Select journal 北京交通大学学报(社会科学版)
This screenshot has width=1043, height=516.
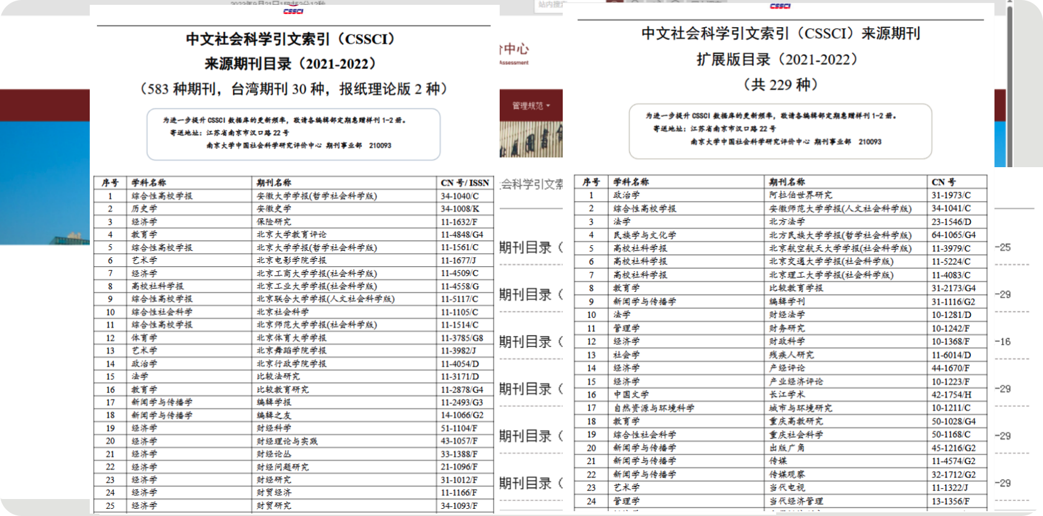tap(831, 262)
